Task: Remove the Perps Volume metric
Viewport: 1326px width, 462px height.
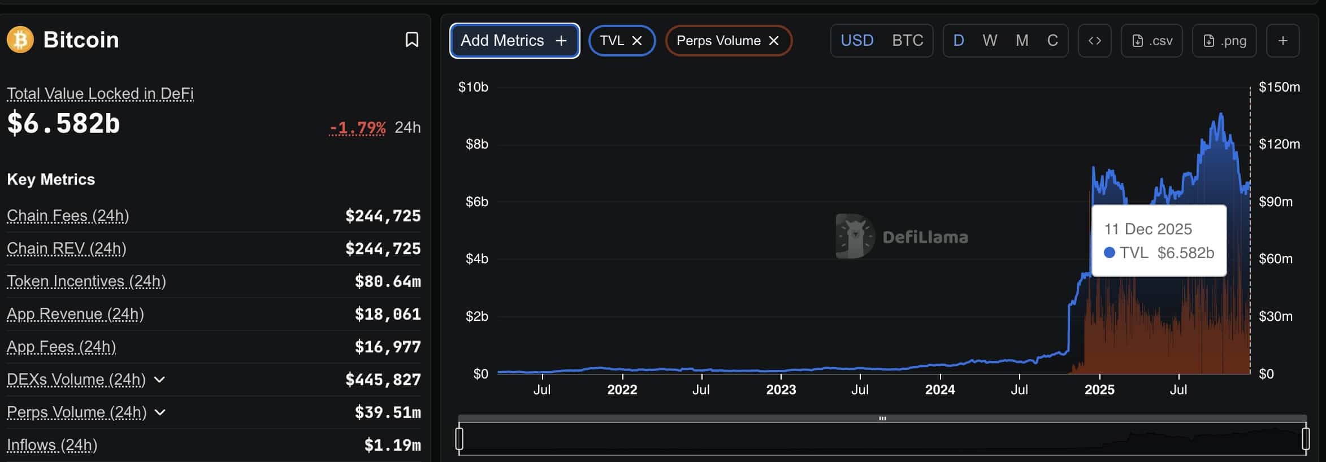Action: 774,40
